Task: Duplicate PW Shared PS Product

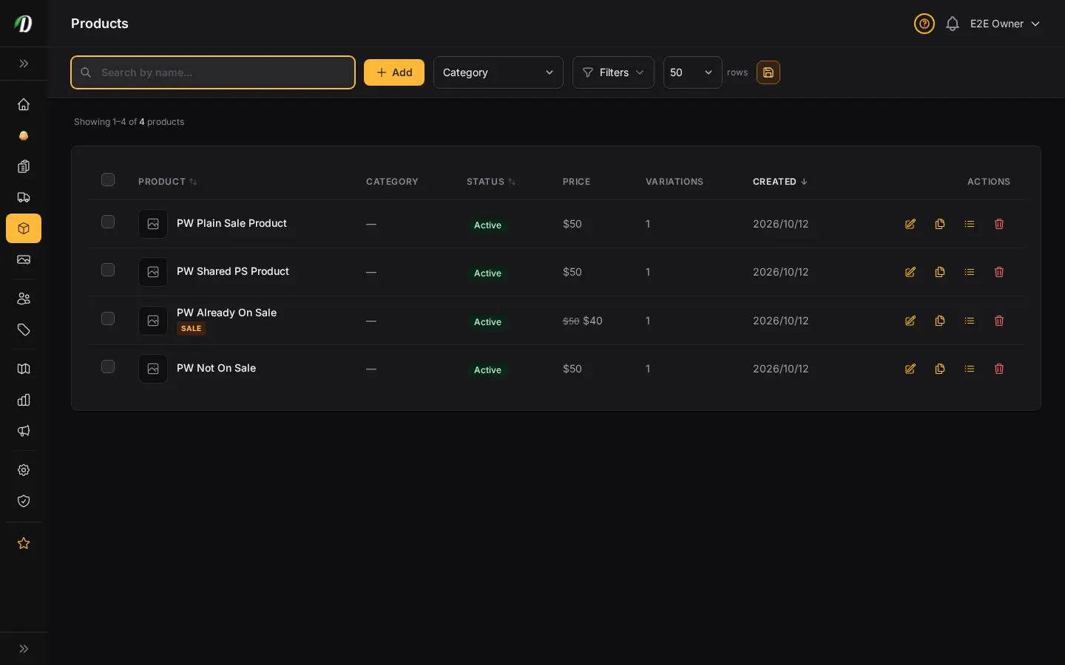Action: (940, 272)
